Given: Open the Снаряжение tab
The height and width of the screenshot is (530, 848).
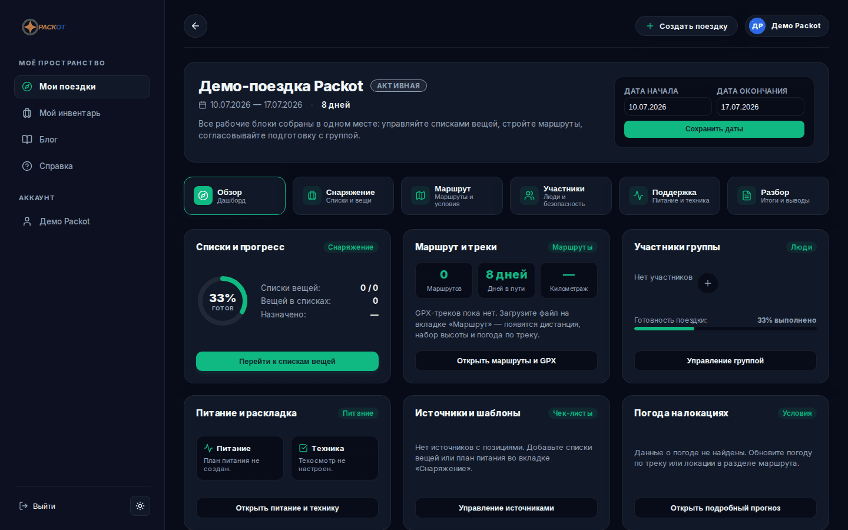Looking at the screenshot, I should (x=343, y=196).
